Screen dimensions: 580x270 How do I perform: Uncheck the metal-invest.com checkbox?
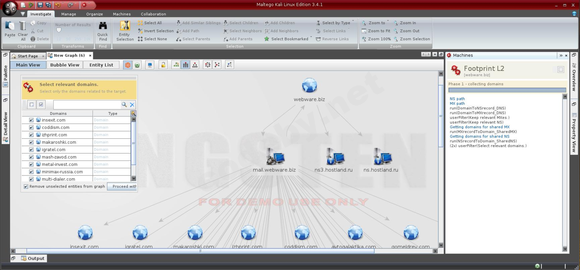tap(31, 165)
